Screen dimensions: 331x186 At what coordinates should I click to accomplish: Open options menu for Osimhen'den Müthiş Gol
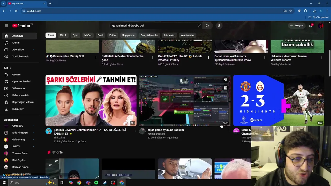click(96, 58)
